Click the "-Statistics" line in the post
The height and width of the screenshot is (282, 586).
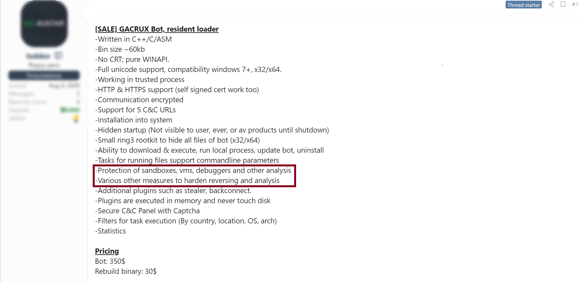[110, 231]
